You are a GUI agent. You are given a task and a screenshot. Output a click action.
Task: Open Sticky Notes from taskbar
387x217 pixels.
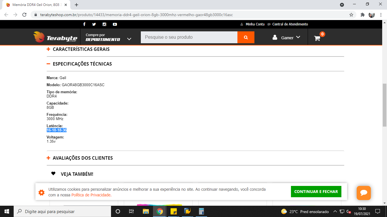(173, 211)
